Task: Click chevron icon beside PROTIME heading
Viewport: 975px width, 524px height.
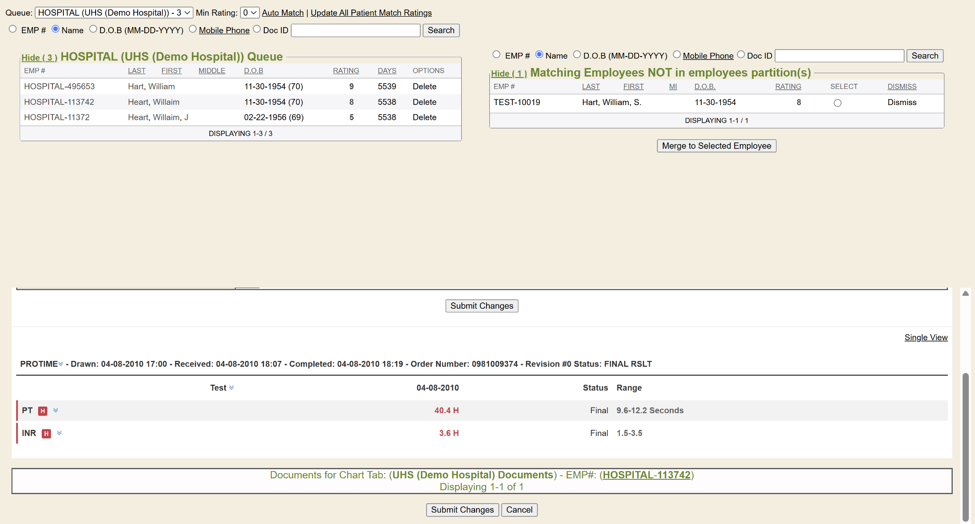Action: coord(61,364)
